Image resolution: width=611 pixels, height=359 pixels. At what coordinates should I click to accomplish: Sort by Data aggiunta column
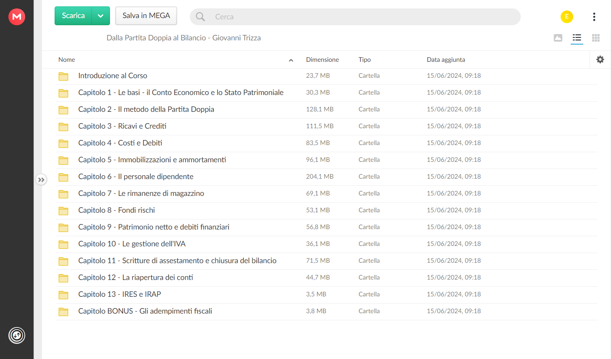(x=446, y=60)
